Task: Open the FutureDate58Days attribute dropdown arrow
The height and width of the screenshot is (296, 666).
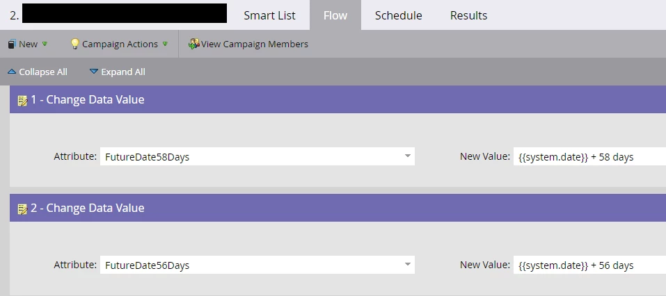Action: (407, 156)
